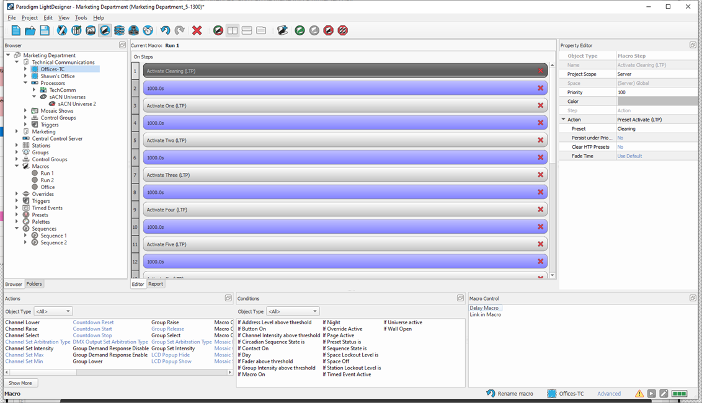Click the warning triangle in status bar
The image size is (702, 403).
(x=639, y=394)
